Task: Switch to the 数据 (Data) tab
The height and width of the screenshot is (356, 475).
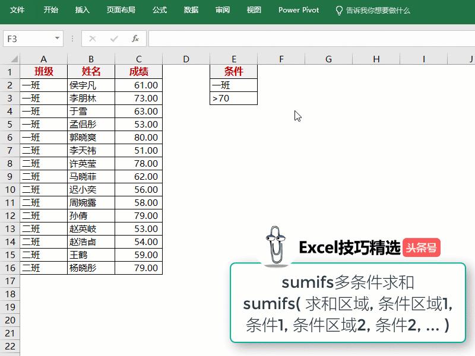Action: pos(191,9)
